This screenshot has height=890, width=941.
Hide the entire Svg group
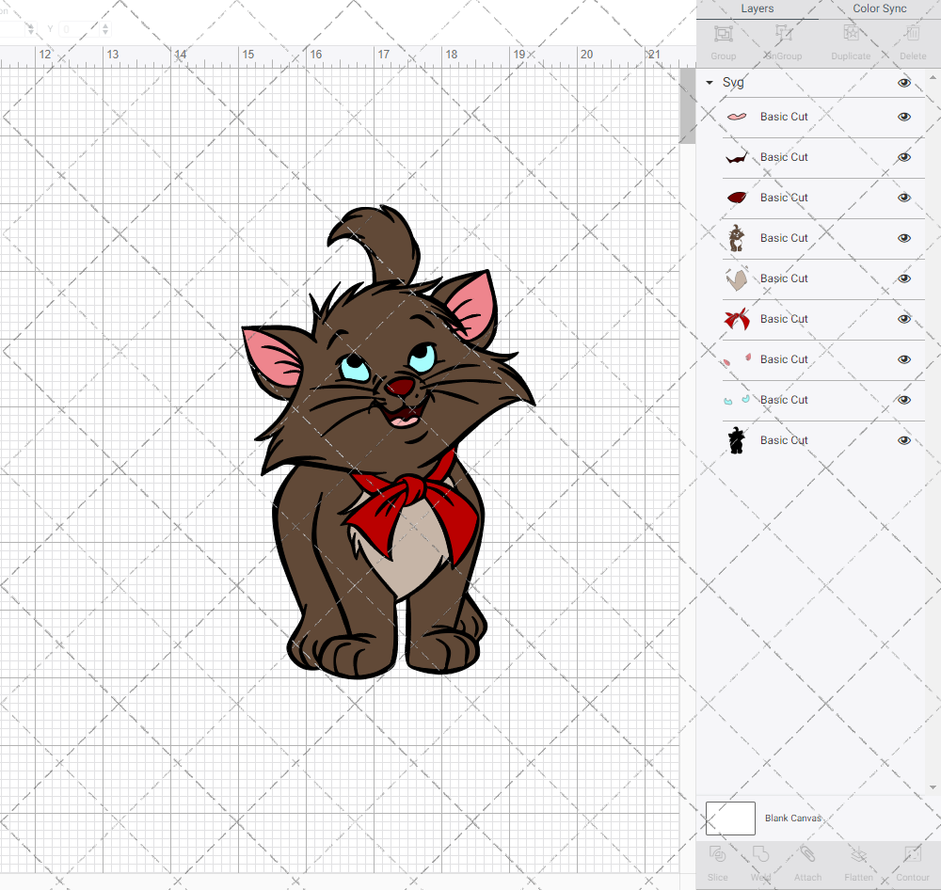[x=903, y=83]
